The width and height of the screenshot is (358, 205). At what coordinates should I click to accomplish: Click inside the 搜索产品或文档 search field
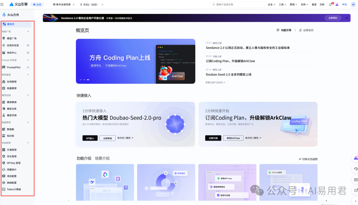(x=238, y=4)
